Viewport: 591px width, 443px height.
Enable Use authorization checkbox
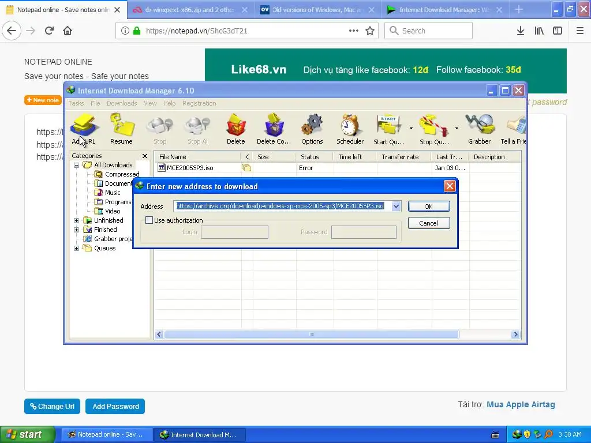click(x=149, y=220)
